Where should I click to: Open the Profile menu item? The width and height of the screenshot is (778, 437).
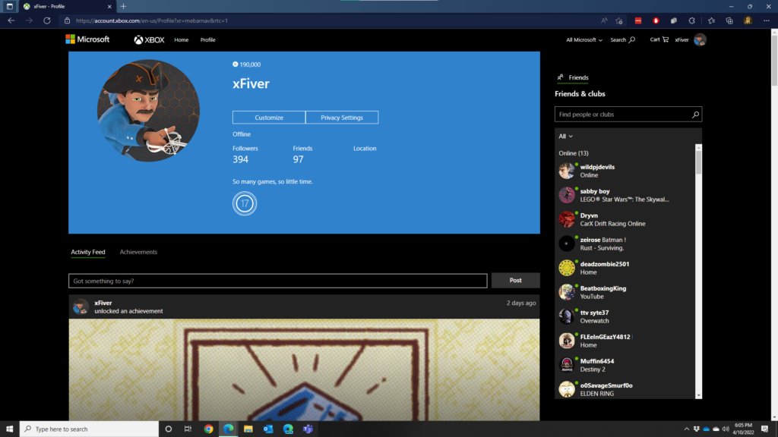click(x=207, y=39)
